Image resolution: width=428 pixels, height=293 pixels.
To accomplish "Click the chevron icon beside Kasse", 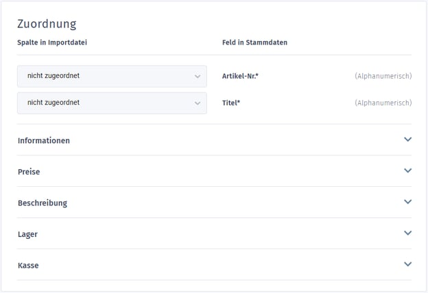I will coord(407,264).
